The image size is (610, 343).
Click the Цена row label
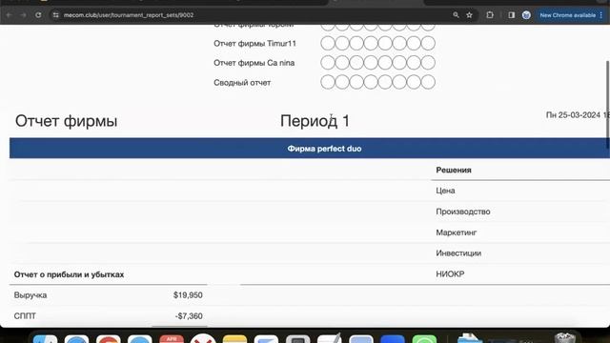(445, 191)
